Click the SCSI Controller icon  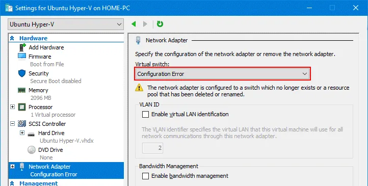coord(22,124)
